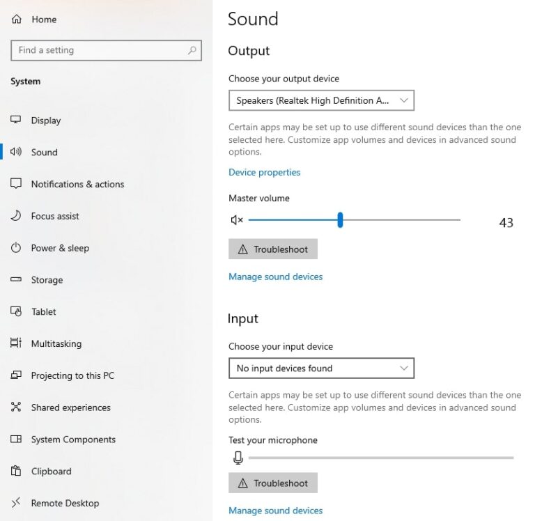
Task: Open Remote Desktop settings label
Action: point(65,504)
